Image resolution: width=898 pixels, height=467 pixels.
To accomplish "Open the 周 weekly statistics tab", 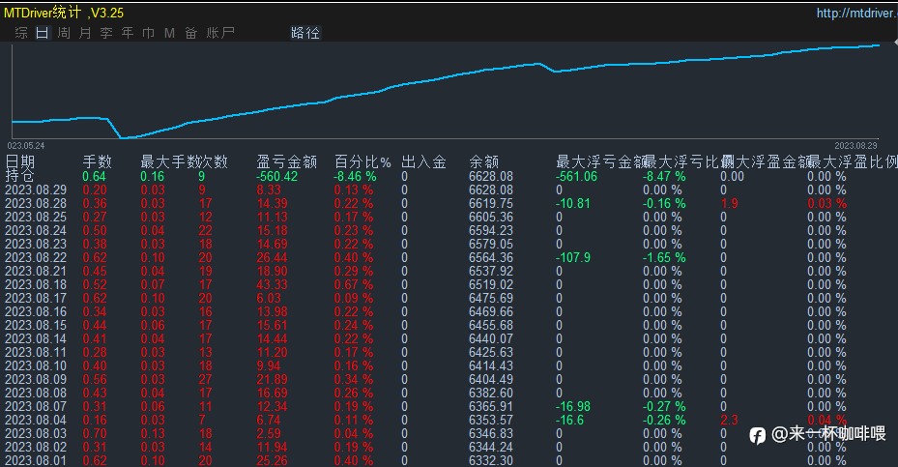I will click(64, 33).
